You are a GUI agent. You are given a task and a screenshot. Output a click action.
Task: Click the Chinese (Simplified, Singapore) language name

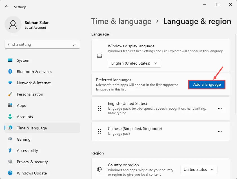[x=135, y=129]
